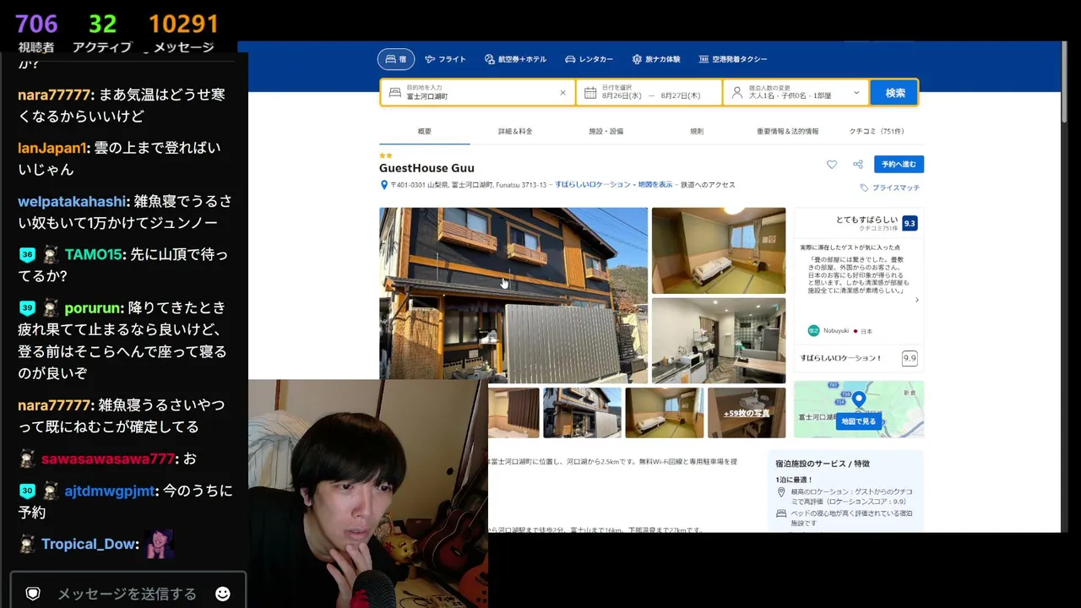Switch to the クチコミ（751件）tab
The width and height of the screenshot is (1081, 608).
pyautogui.click(x=877, y=132)
